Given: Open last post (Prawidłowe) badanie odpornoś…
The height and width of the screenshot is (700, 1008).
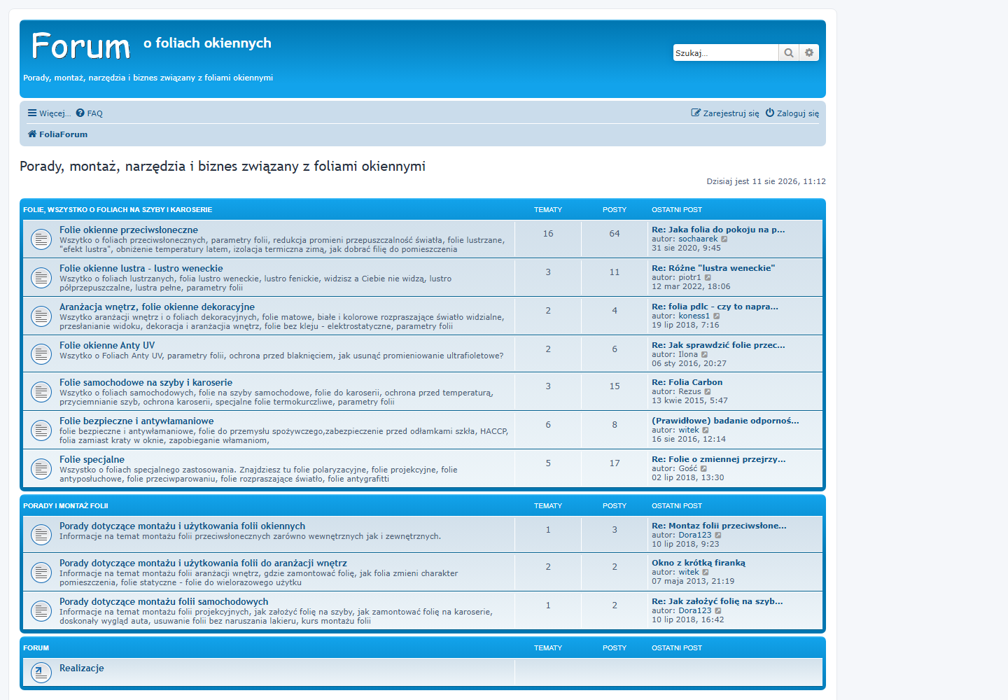Looking at the screenshot, I should [725, 421].
